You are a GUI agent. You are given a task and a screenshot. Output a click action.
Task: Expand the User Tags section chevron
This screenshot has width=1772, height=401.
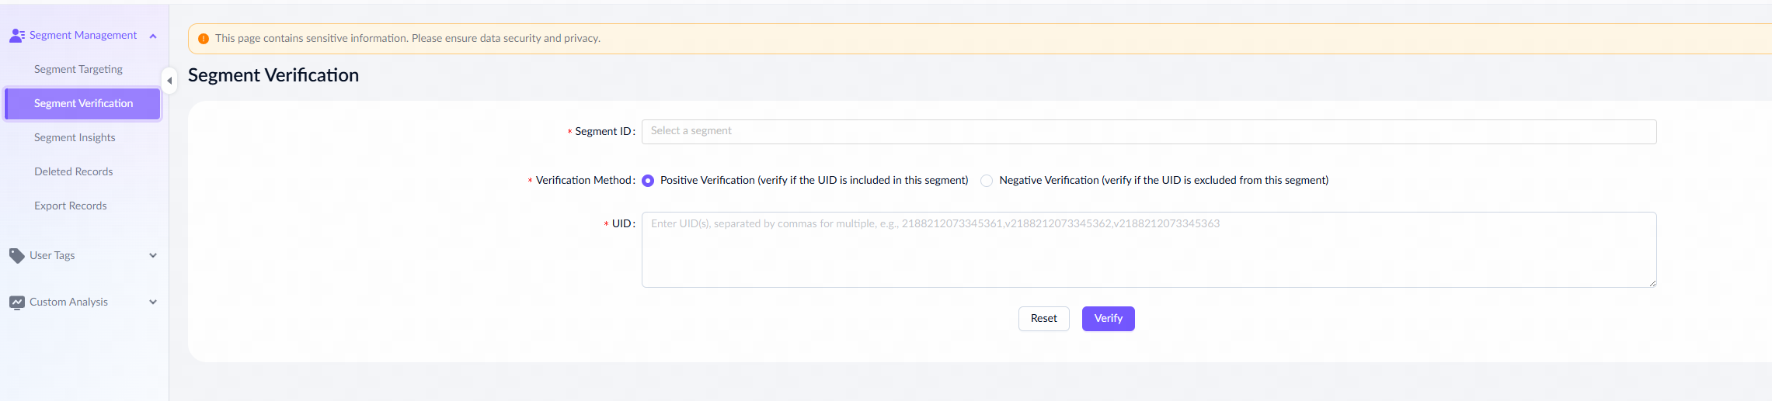click(x=153, y=255)
